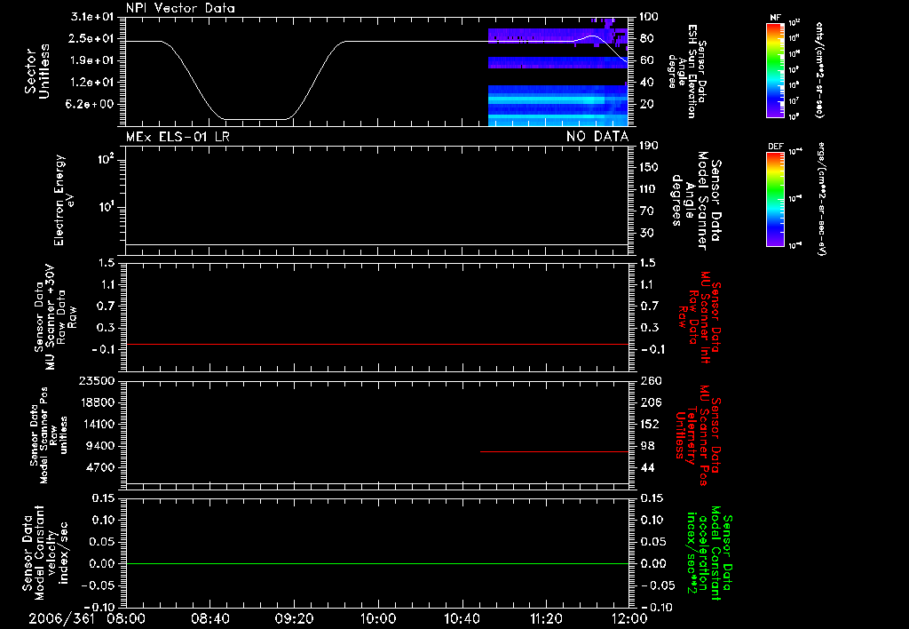Click the DEF energy flux color bar
This screenshot has height=629, width=909.
point(775,199)
